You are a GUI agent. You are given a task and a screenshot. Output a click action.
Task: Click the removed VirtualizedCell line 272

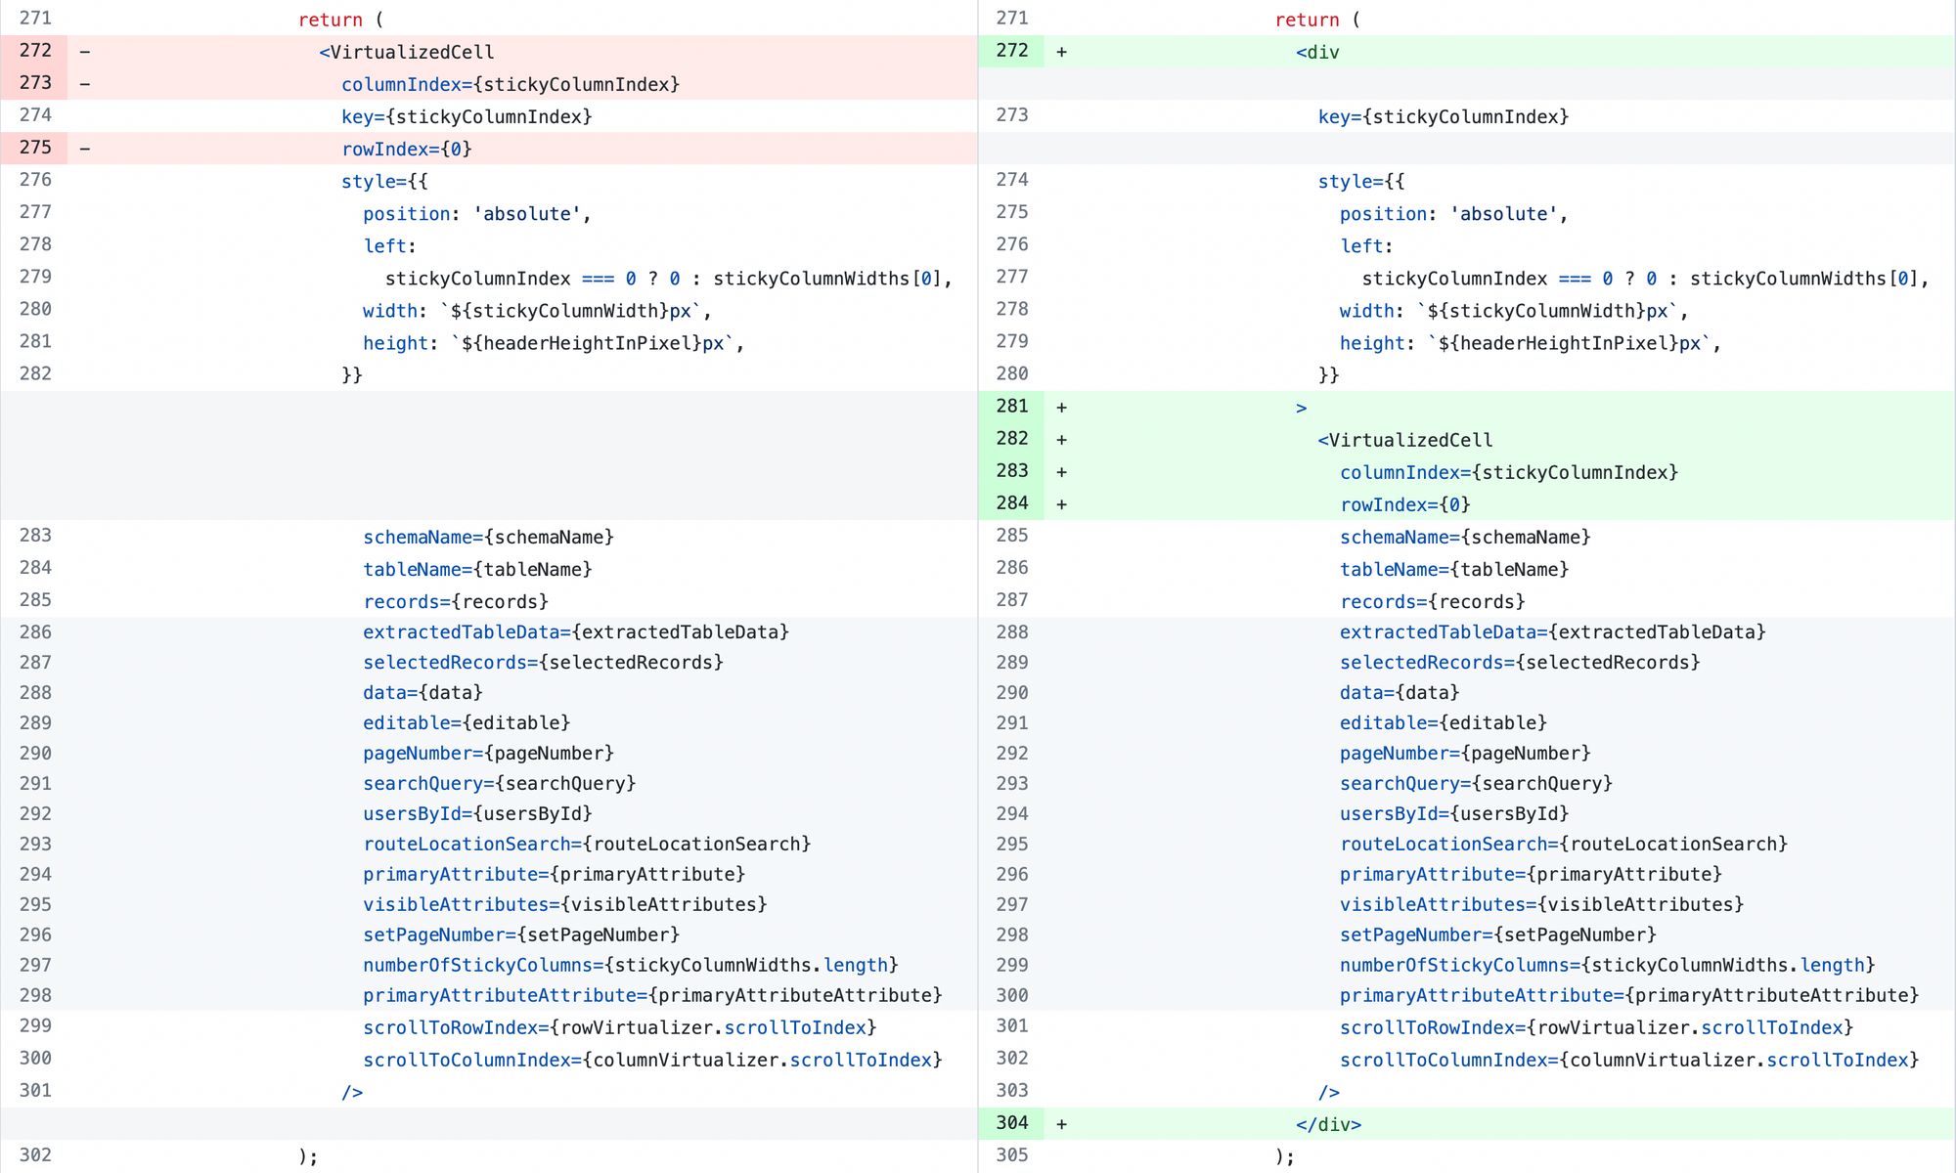click(405, 51)
